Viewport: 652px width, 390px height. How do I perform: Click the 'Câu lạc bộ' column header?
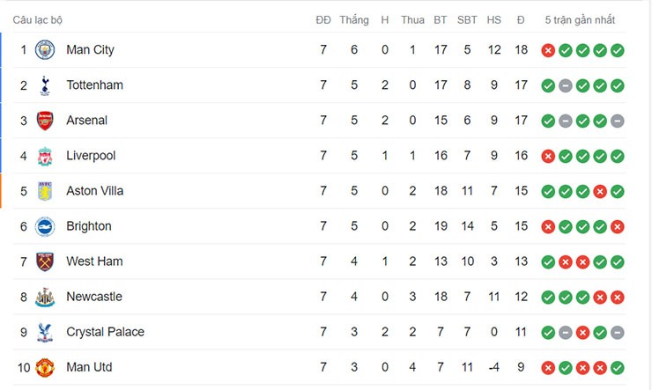click(x=37, y=19)
